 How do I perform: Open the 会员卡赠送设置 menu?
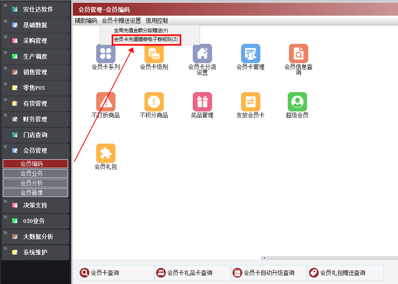[x=121, y=21]
